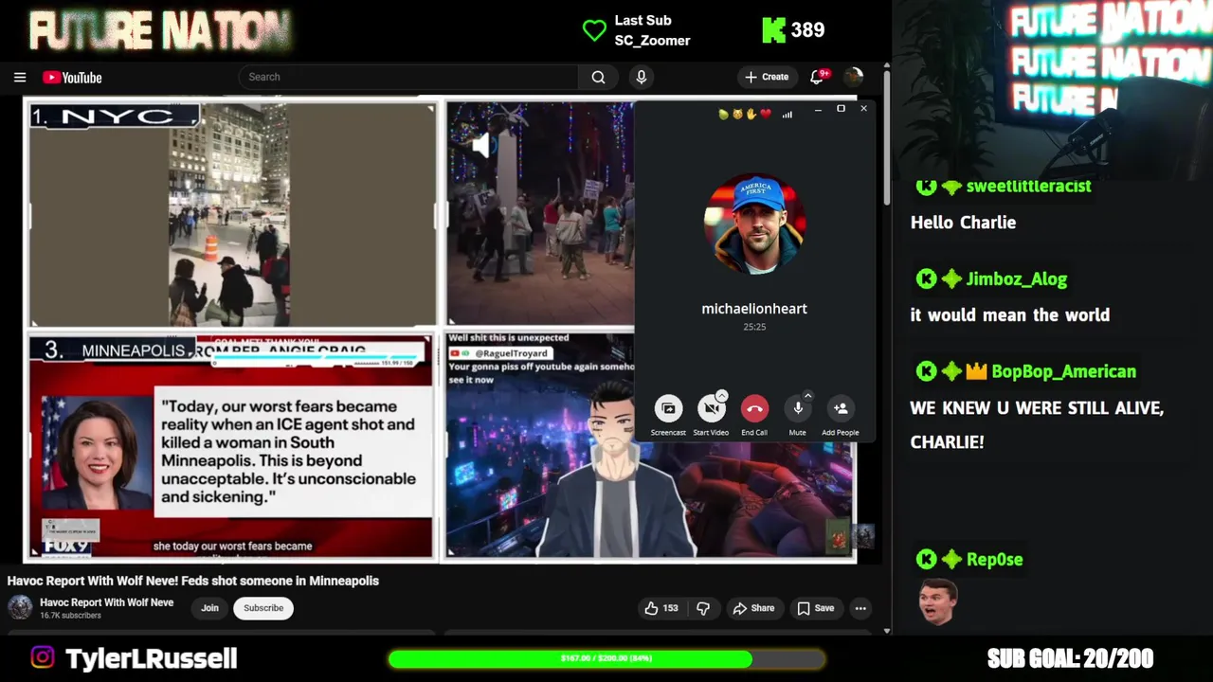Click the scrollbar down arrow
This screenshot has width=1213, height=682.
[886, 630]
